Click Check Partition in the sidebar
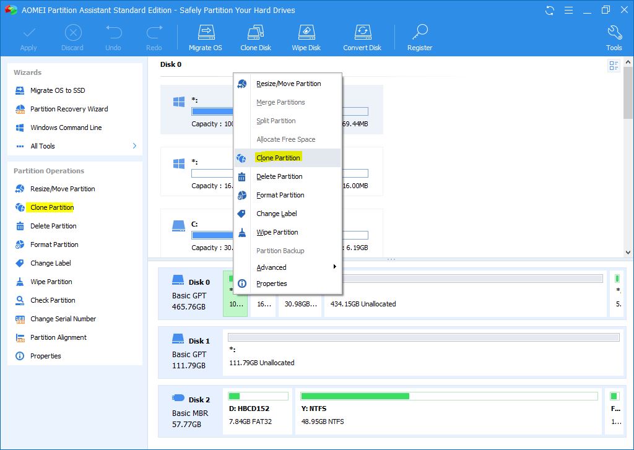This screenshot has height=450, width=634. pyautogui.click(x=53, y=300)
